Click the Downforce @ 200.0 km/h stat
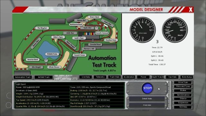The image size is (206, 116). pos(90,106)
